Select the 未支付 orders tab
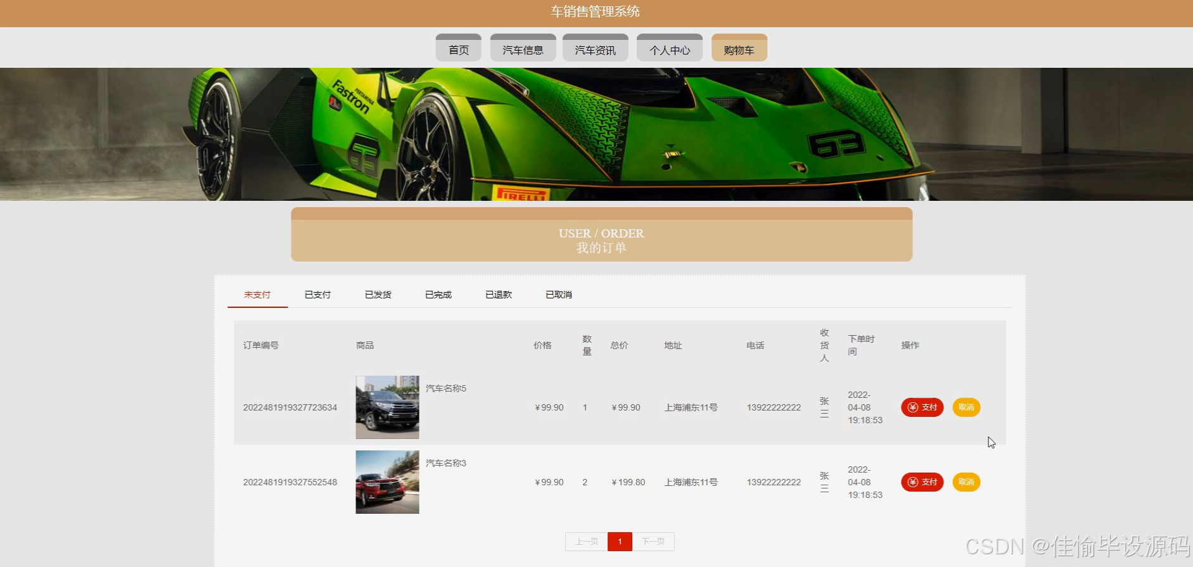This screenshot has width=1193, height=567. (x=257, y=295)
